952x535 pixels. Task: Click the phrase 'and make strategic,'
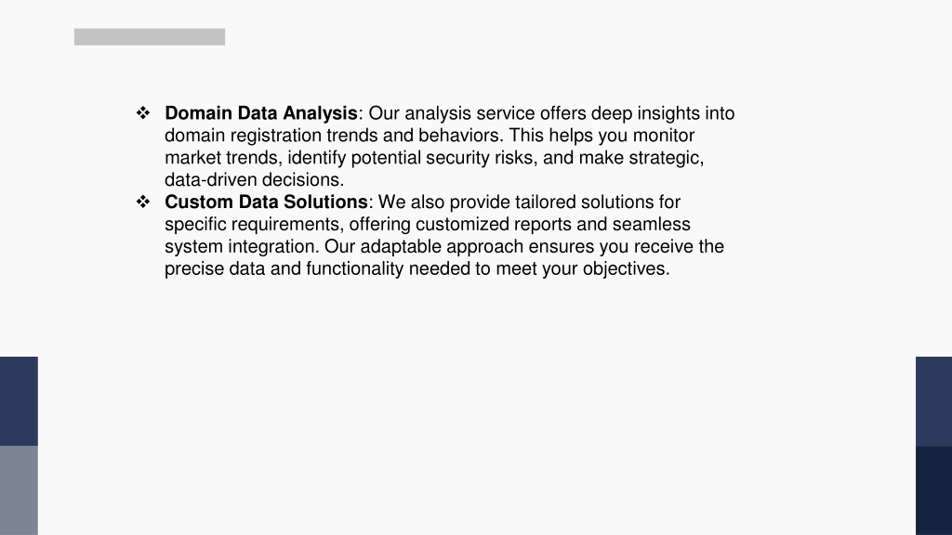click(x=623, y=158)
